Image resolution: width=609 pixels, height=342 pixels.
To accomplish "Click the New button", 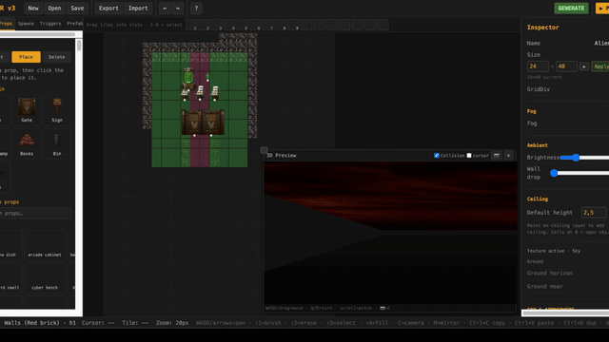I will [33, 9].
